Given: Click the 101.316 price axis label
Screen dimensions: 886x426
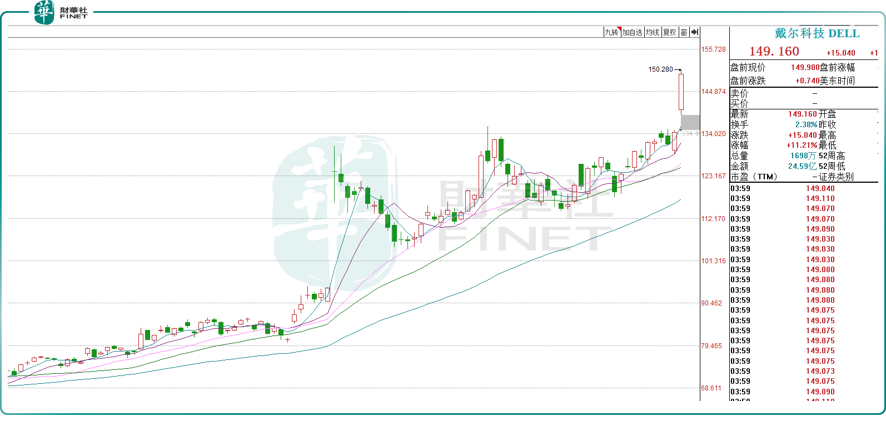Looking at the screenshot, I should click(713, 261).
